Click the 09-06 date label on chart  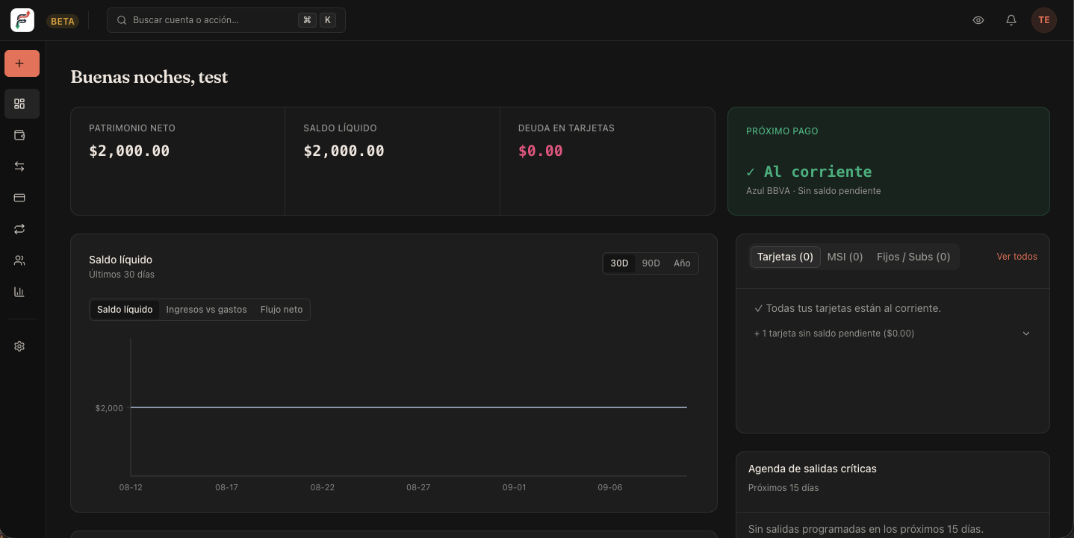(609, 487)
